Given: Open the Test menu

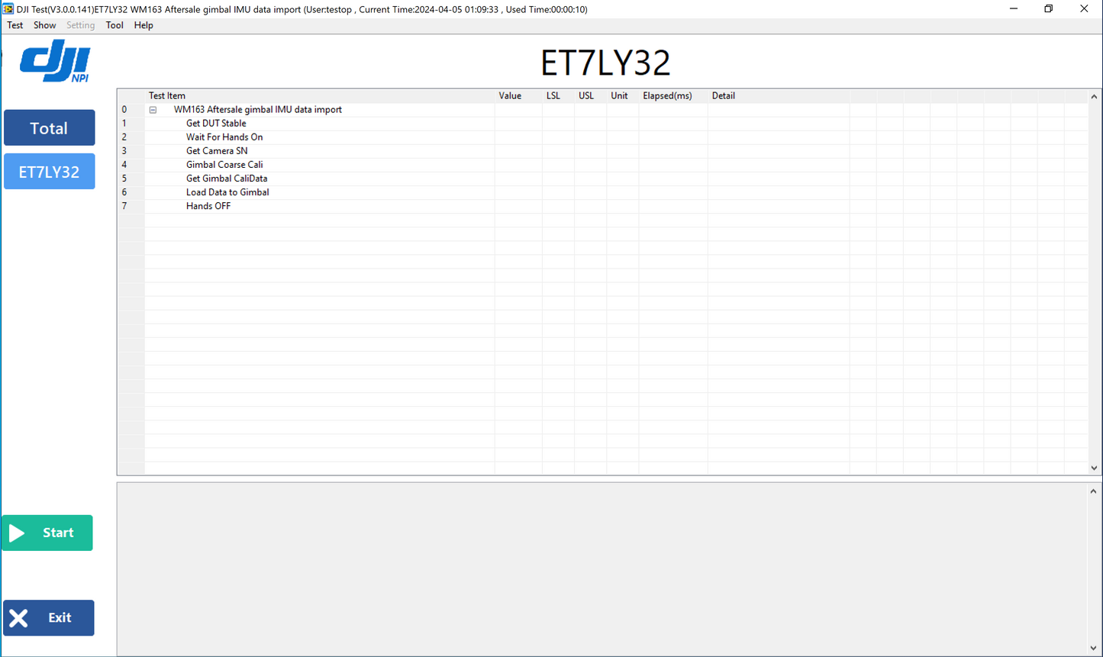Looking at the screenshot, I should tap(15, 25).
